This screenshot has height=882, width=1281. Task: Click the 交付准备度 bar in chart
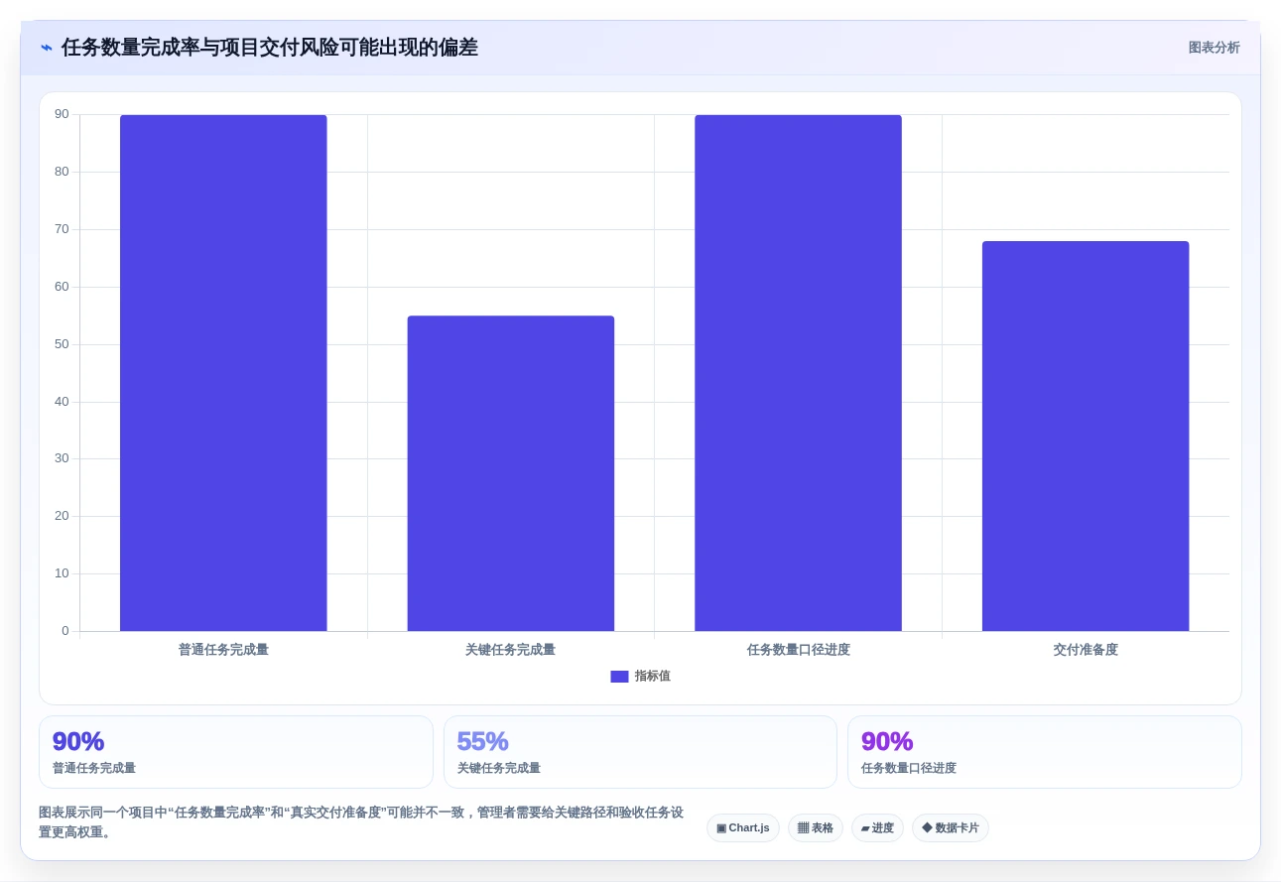click(1086, 437)
